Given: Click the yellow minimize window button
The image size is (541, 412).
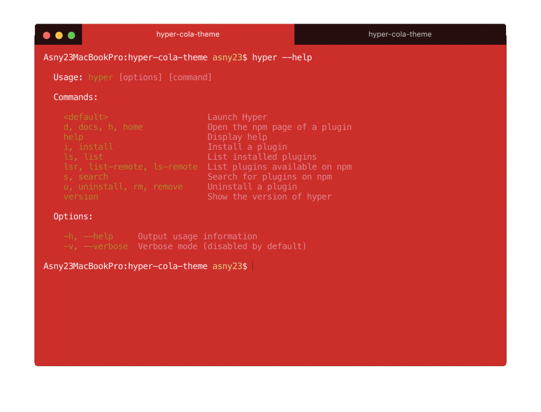Looking at the screenshot, I should pyautogui.click(x=59, y=35).
